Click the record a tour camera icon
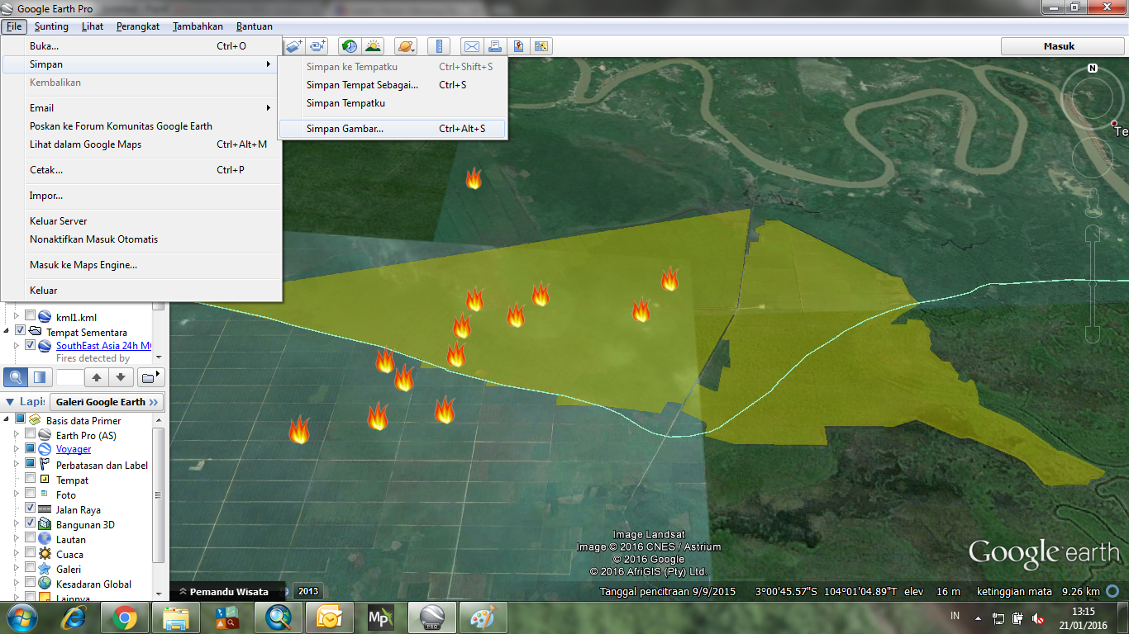The height and width of the screenshot is (634, 1129). pyautogui.click(x=318, y=46)
